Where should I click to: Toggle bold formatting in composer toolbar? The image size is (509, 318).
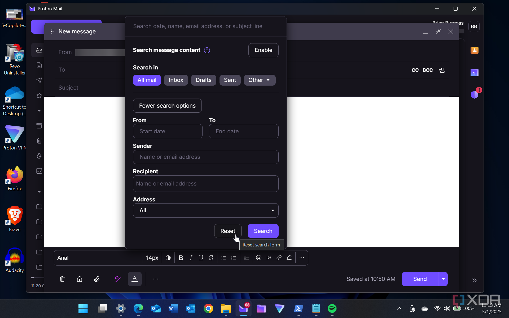click(181, 258)
